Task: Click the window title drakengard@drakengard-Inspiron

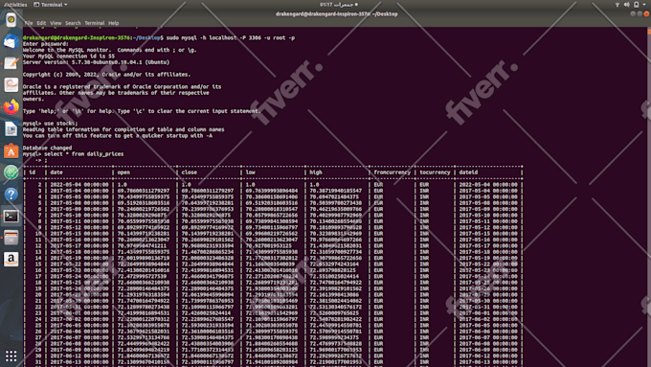Action: (x=336, y=13)
